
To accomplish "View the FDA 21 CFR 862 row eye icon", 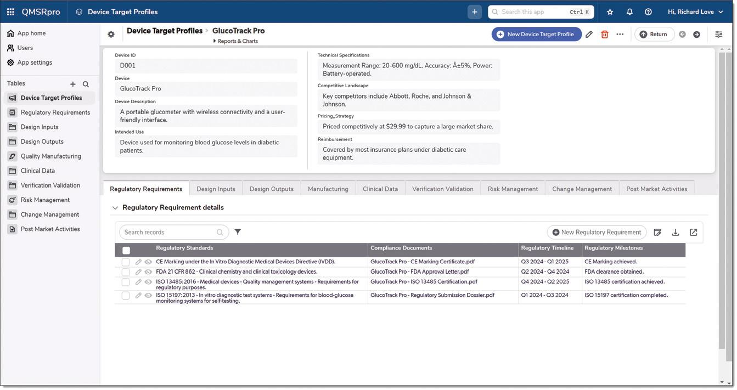I will 148,272.
